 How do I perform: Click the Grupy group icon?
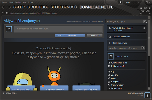[x=109, y=78]
